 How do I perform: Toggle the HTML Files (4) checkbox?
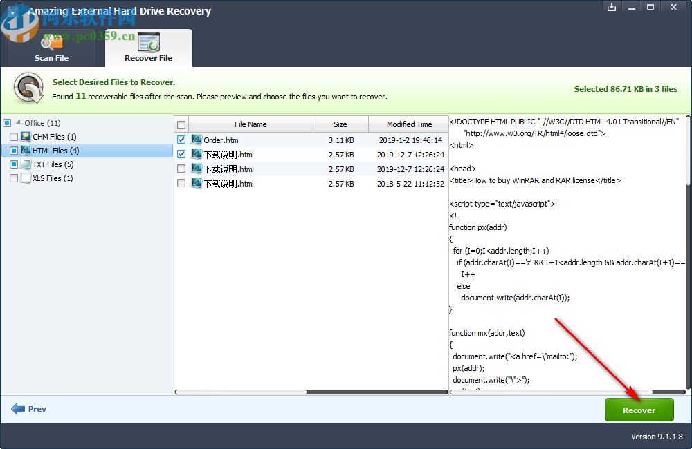coord(14,151)
